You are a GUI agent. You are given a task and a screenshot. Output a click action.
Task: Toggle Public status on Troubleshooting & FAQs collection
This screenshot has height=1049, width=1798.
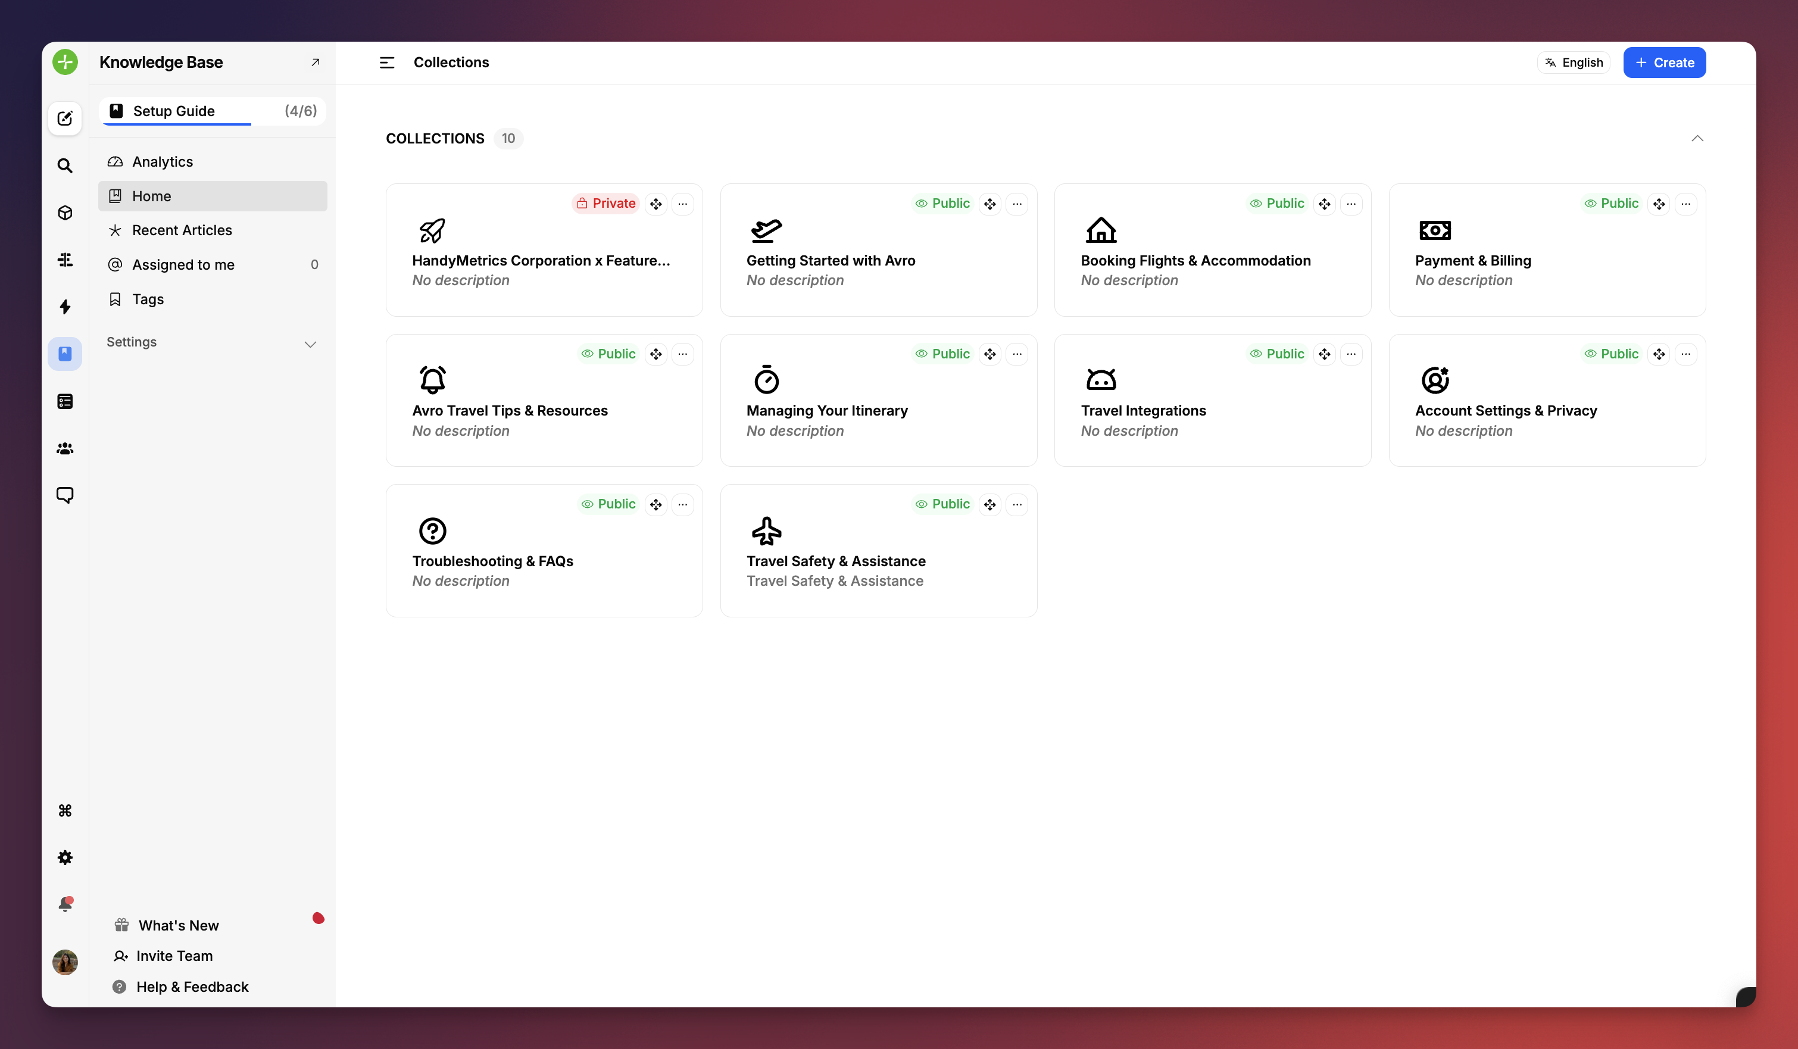pyautogui.click(x=607, y=504)
